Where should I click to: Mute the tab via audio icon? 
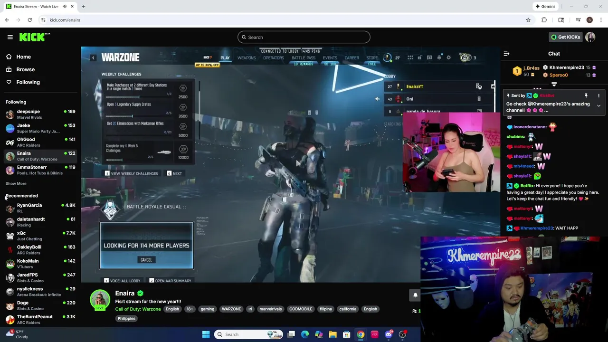[x=65, y=7]
